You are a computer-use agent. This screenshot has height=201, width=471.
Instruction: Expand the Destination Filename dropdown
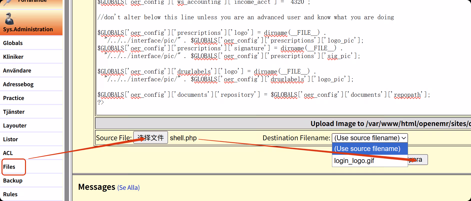coord(369,138)
